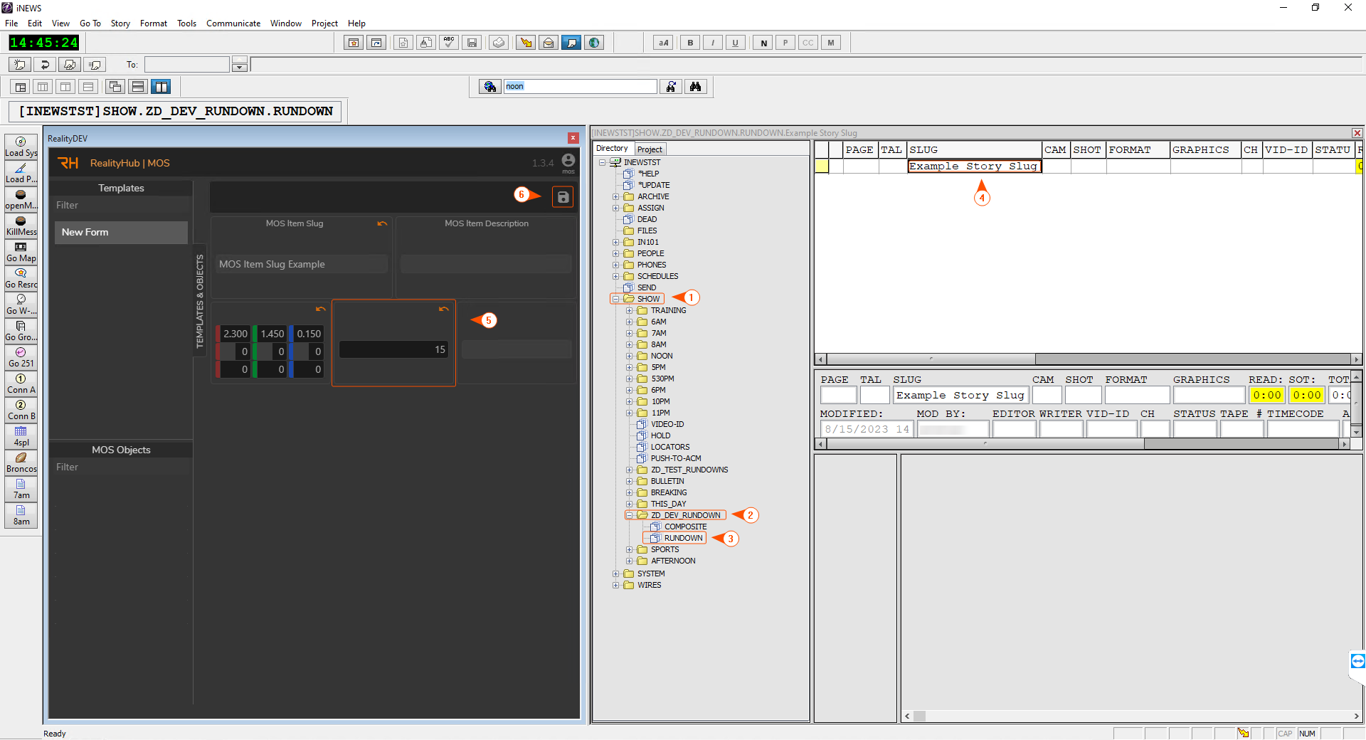Reset the MOS Item Slug field
Screen dimensions: 1366x740
coord(382,223)
